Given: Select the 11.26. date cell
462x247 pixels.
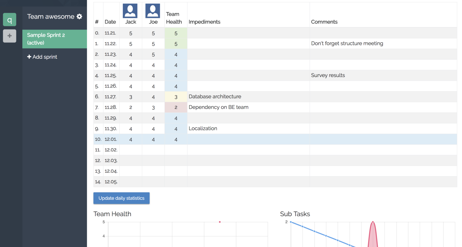Looking at the screenshot, I should point(111,86).
